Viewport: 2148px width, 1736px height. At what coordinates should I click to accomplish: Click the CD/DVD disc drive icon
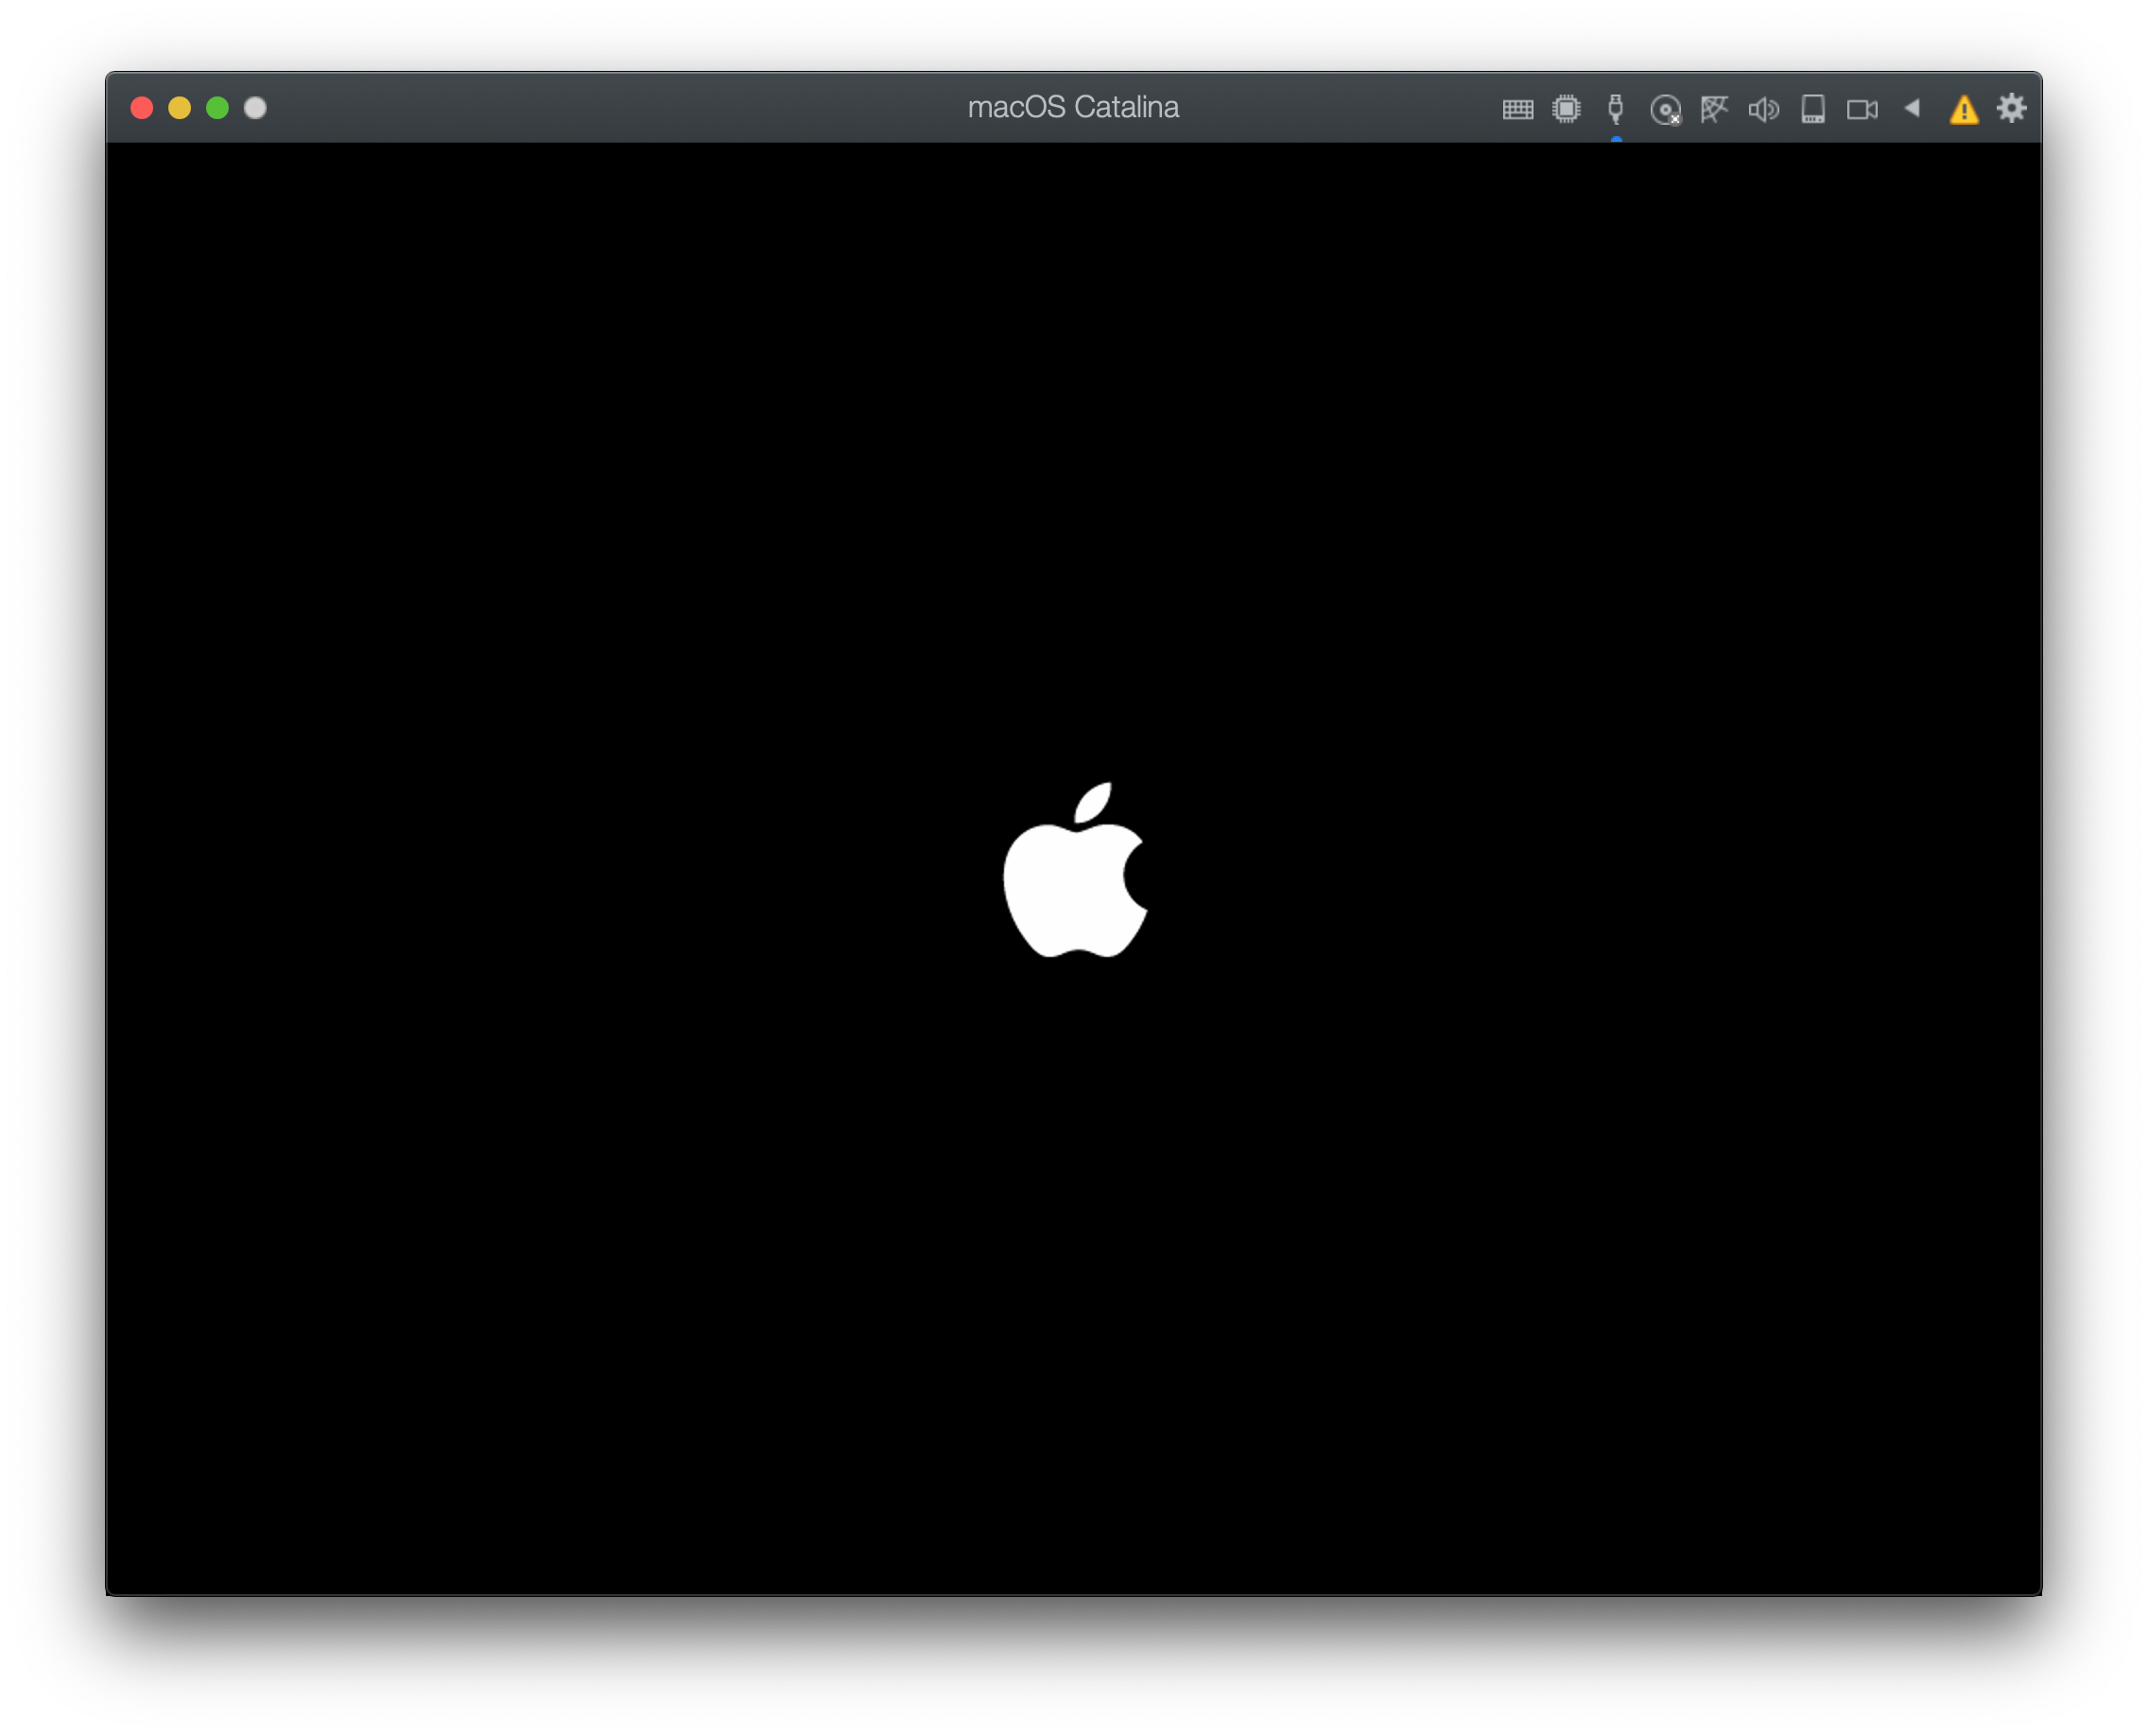pyautogui.click(x=1665, y=109)
